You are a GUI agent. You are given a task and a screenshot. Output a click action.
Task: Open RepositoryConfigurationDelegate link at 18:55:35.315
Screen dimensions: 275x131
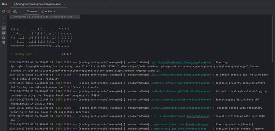pos(187,108)
